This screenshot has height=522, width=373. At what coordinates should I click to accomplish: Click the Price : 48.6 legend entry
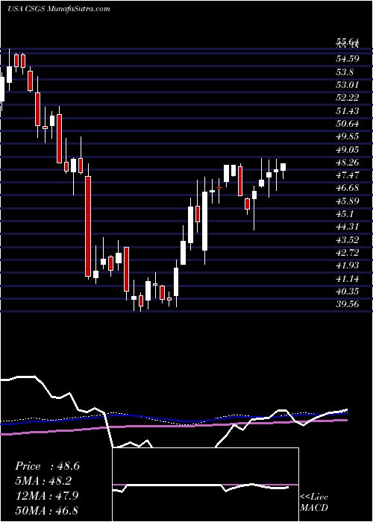pyautogui.click(x=47, y=466)
